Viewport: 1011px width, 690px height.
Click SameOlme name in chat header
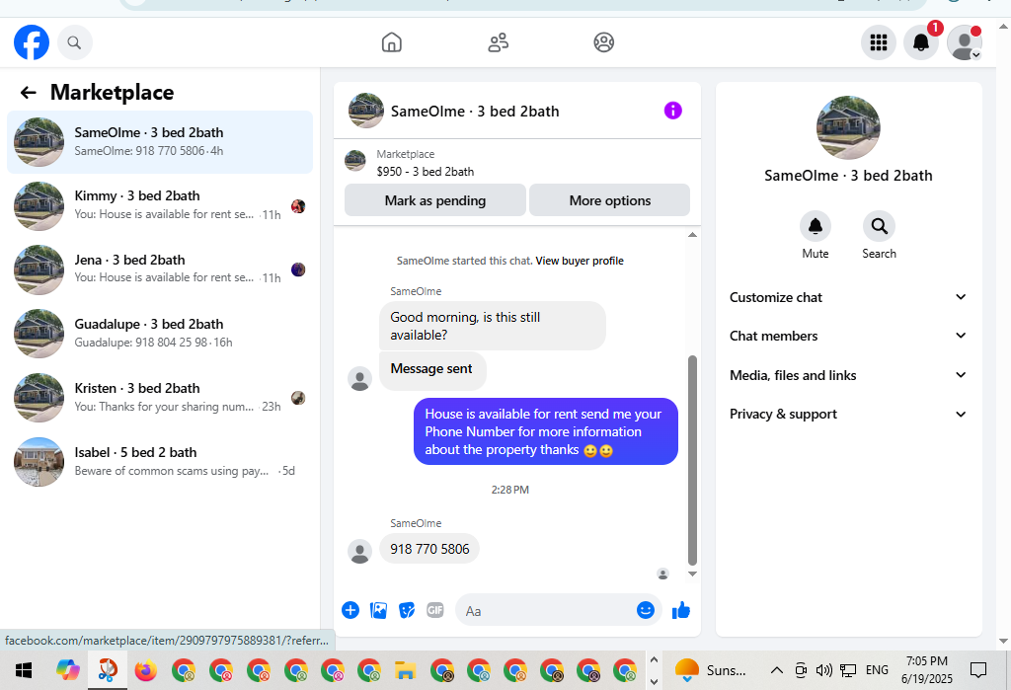click(x=475, y=112)
